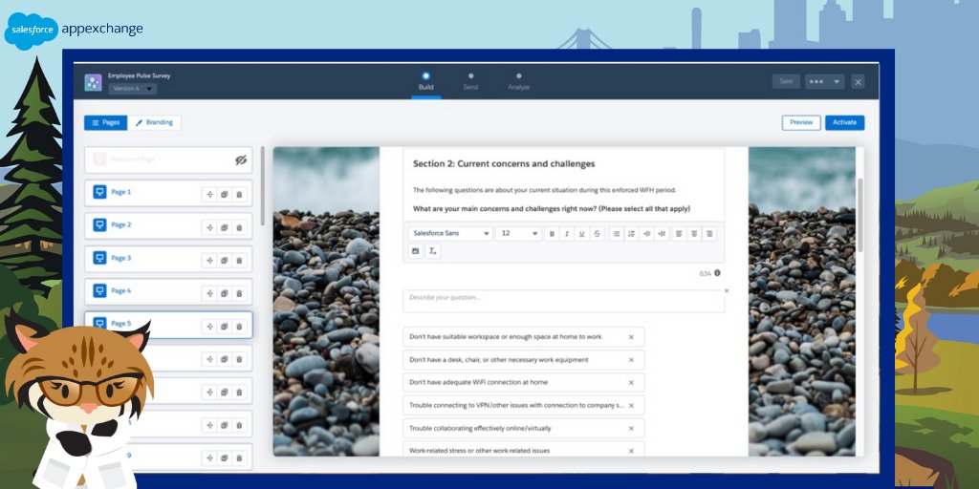Edit 'Don't have adequate WiFi connection' choice
This screenshot has height=489, width=979.
tap(524, 382)
